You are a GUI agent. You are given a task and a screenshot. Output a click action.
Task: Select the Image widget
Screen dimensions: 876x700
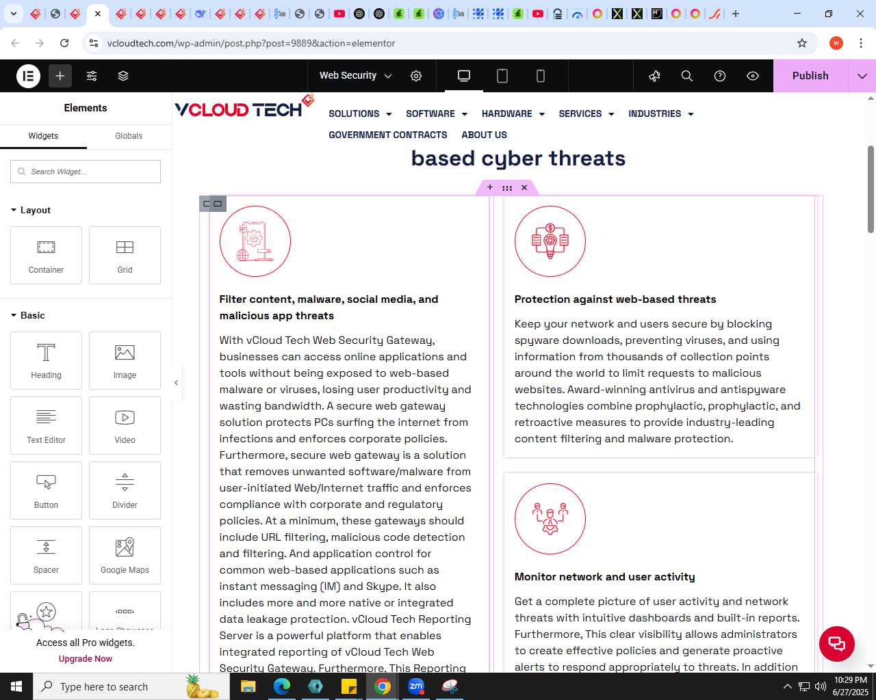(x=125, y=360)
